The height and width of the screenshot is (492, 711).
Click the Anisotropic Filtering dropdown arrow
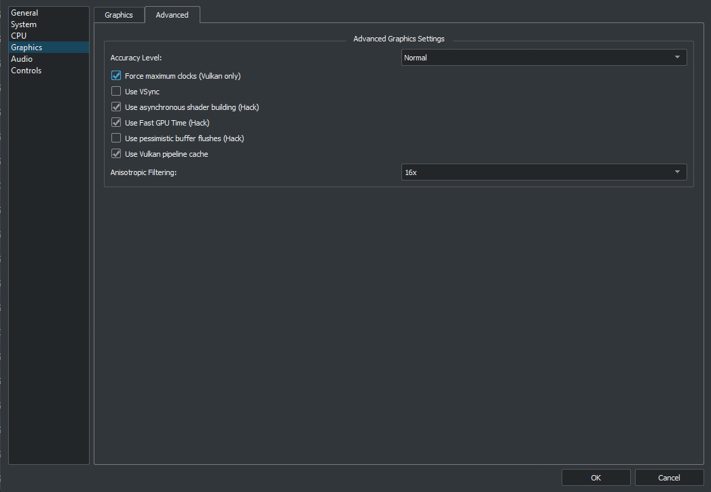pyautogui.click(x=677, y=172)
